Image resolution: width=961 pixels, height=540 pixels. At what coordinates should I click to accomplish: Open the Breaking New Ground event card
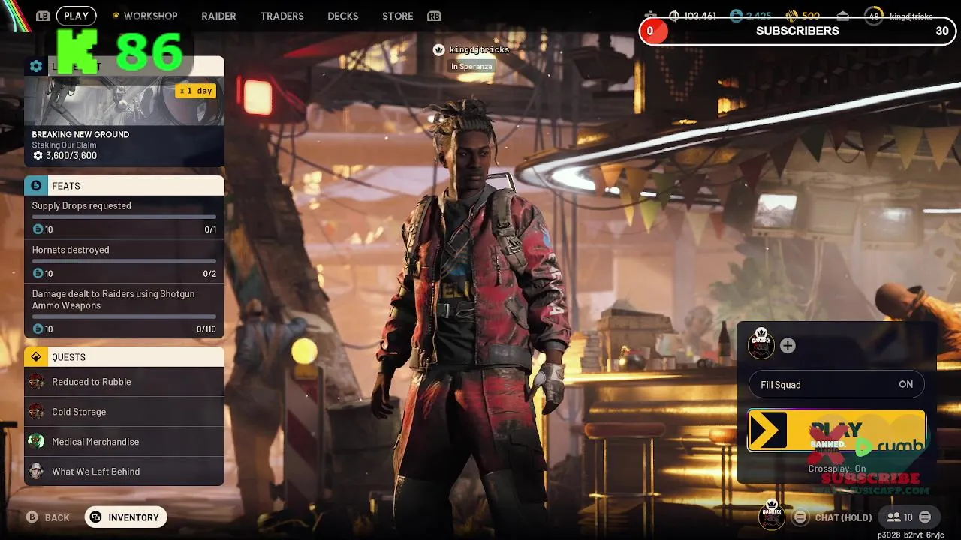tap(124, 111)
